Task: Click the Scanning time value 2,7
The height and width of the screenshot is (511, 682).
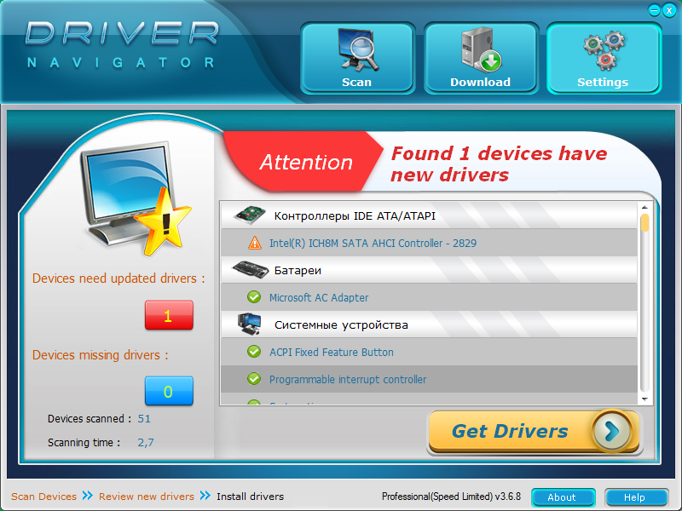Action: (x=146, y=443)
